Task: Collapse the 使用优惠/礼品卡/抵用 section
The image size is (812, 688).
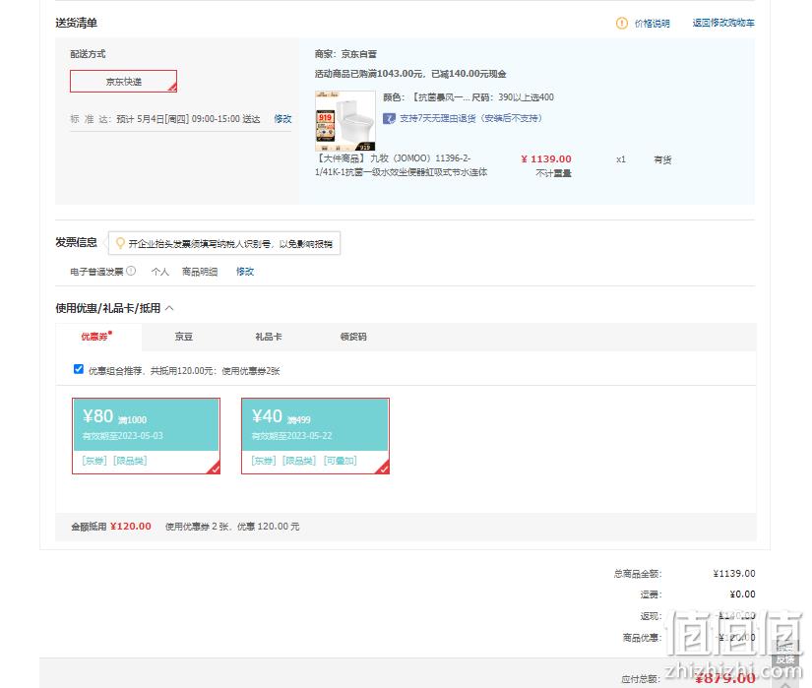Action: click(x=169, y=308)
